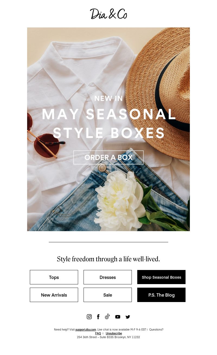
Task: Select the Dresses category button
Action: tap(108, 277)
